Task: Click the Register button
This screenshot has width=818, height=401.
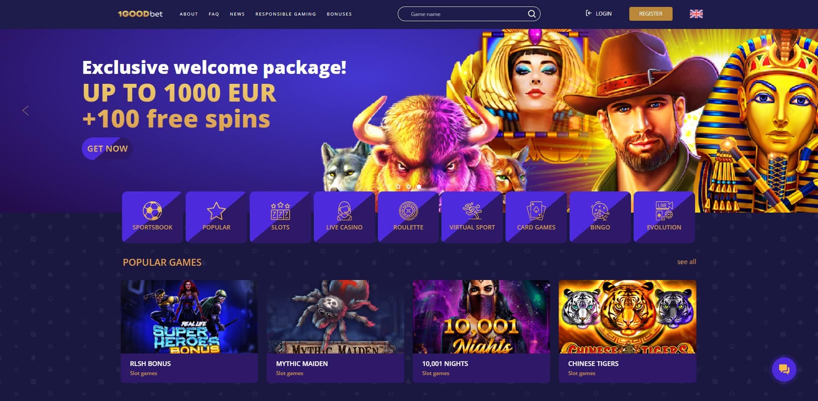Action: 651,14
